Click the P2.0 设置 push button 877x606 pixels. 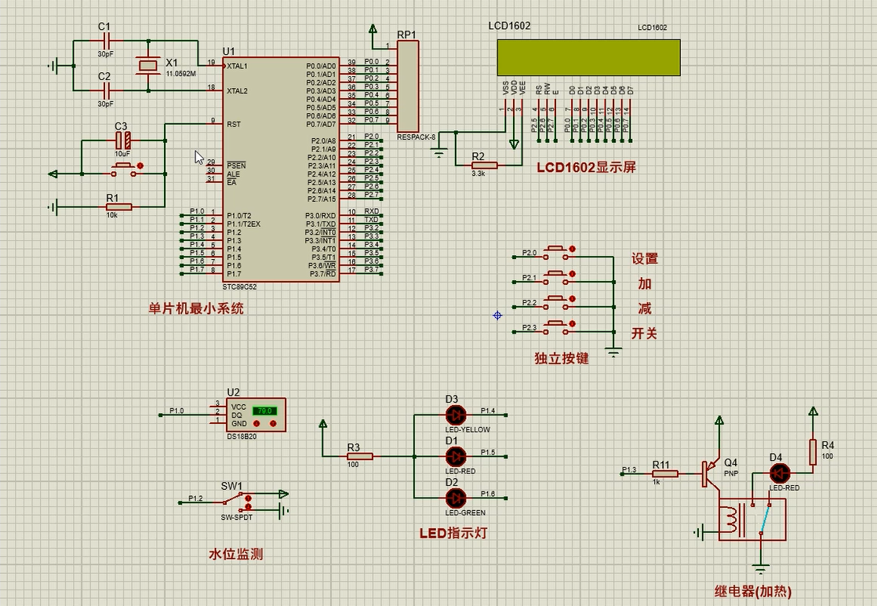[556, 252]
